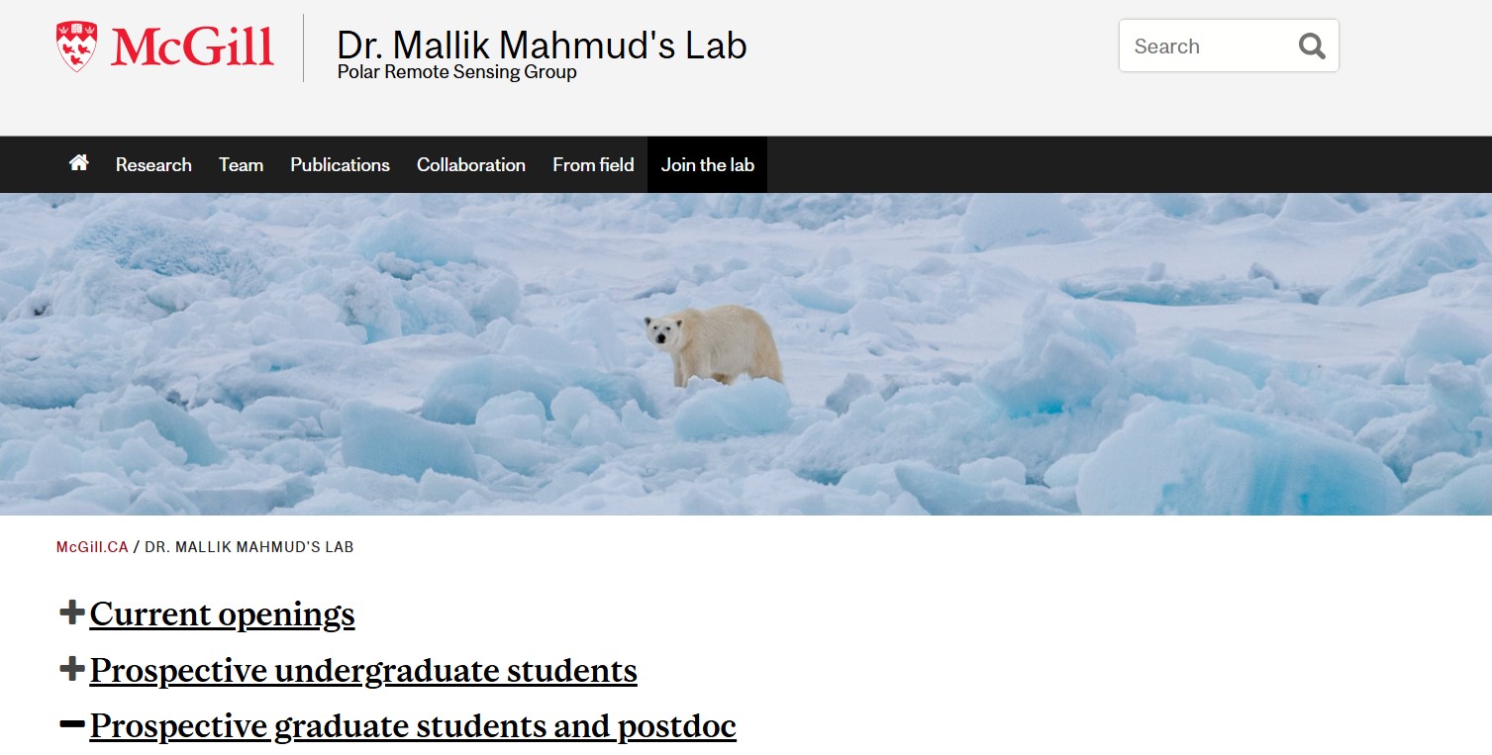Open the From field page
1492x755 pixels.
(x=593, y=165)
